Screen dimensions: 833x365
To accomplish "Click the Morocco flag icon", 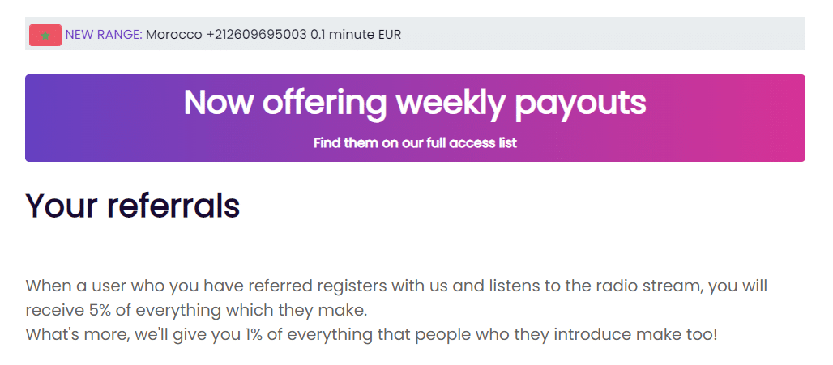I will 45,35.
